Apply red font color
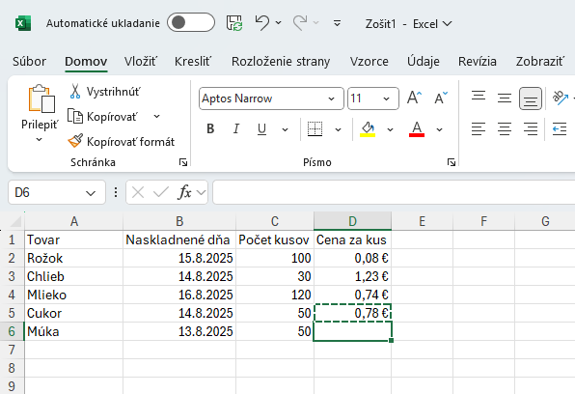575x394 pixels. pyautogui.click(x=417, y=129)
